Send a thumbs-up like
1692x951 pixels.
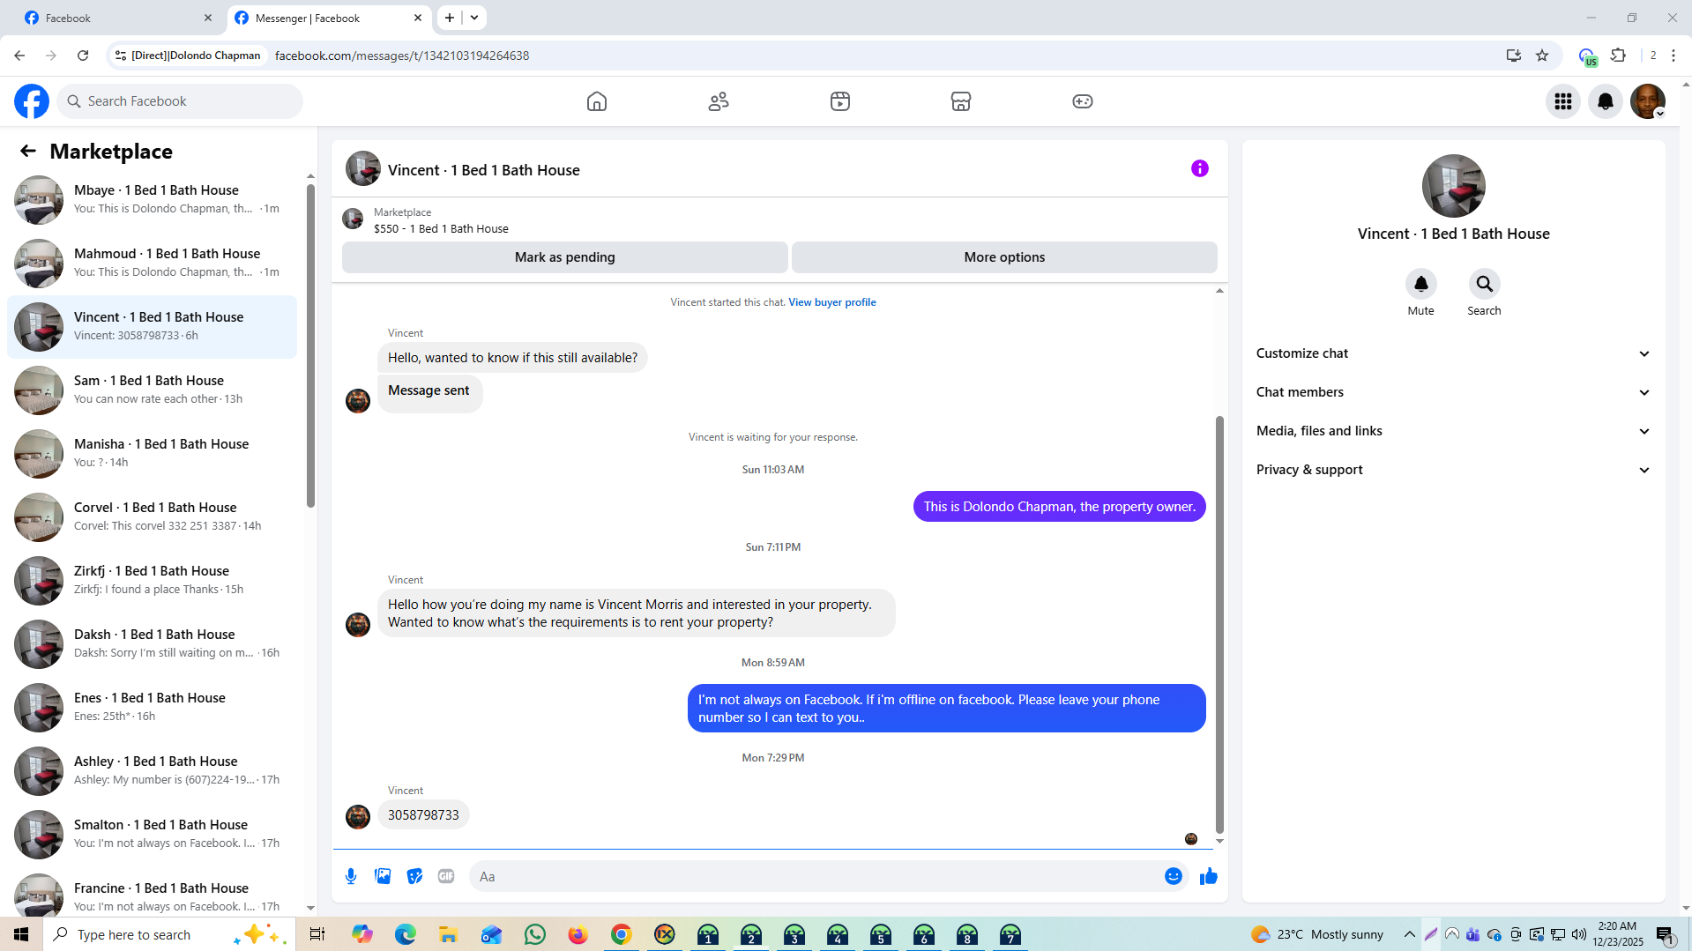click(x=1209, y=876)
